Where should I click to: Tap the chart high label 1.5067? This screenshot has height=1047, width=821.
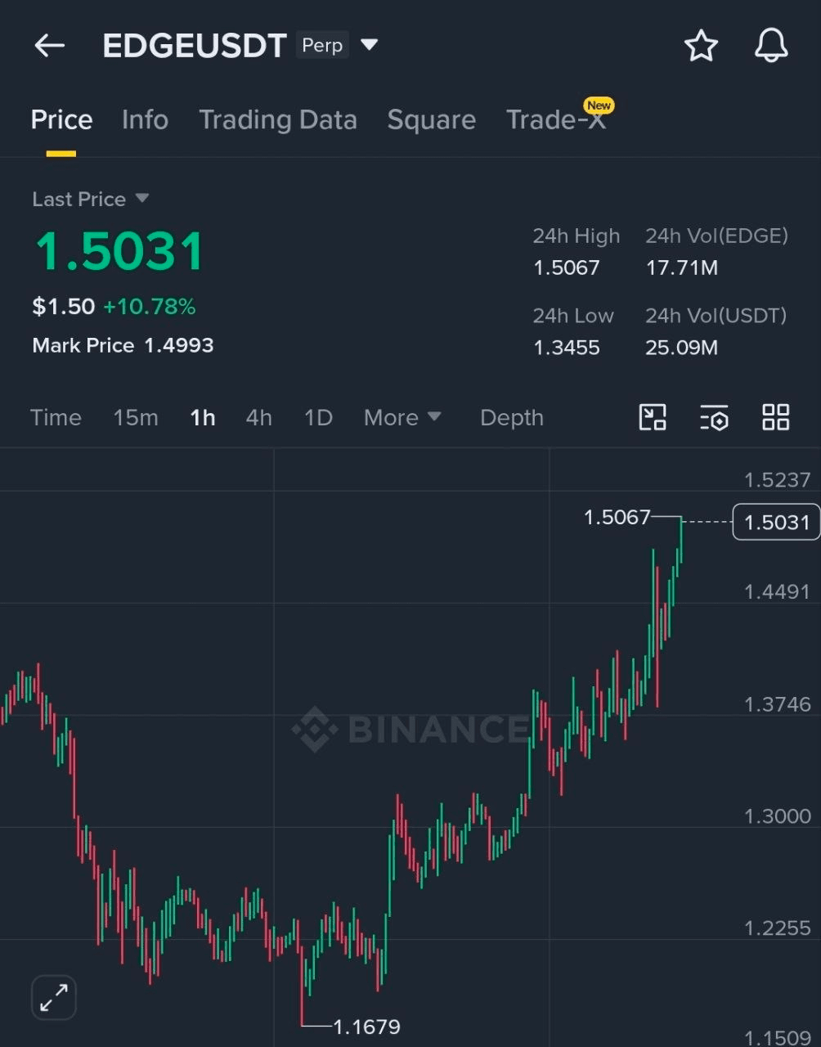[617, 517]
